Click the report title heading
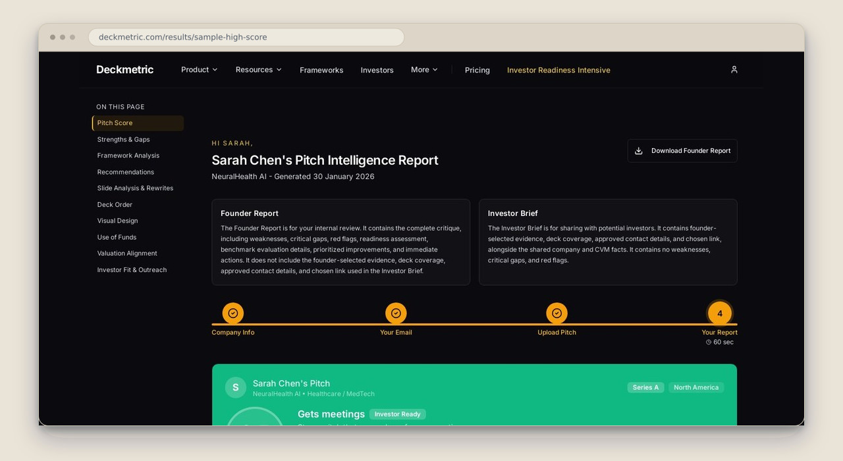843x461 pixels. coord(325,160)
